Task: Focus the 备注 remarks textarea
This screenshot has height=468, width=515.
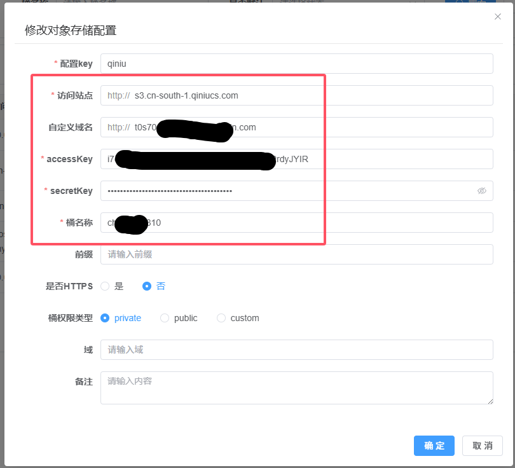Action: pos(296,388)
